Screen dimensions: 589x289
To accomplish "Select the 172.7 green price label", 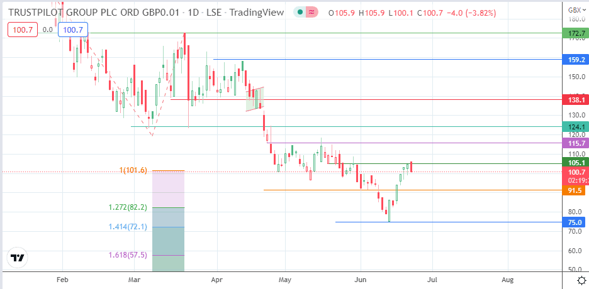I will click(x=573, y=32).
